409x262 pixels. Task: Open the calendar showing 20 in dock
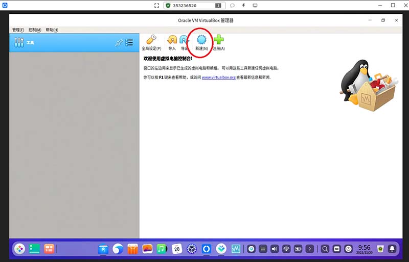click(177, 249)
